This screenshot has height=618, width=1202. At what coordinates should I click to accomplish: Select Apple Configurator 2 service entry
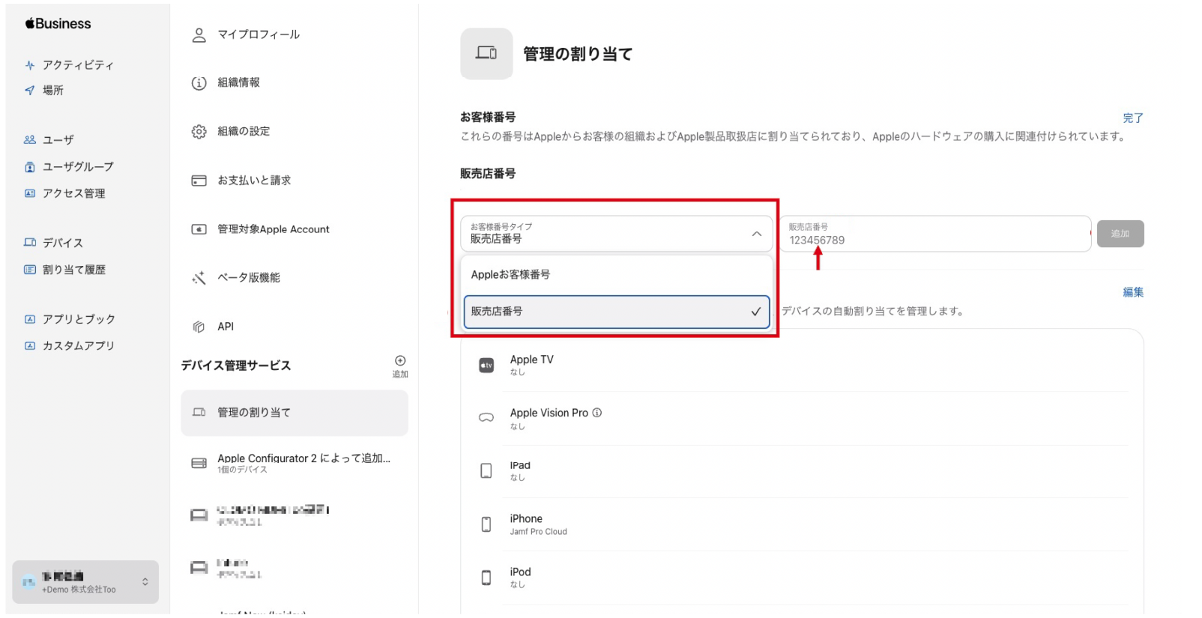tap(295, 463)
